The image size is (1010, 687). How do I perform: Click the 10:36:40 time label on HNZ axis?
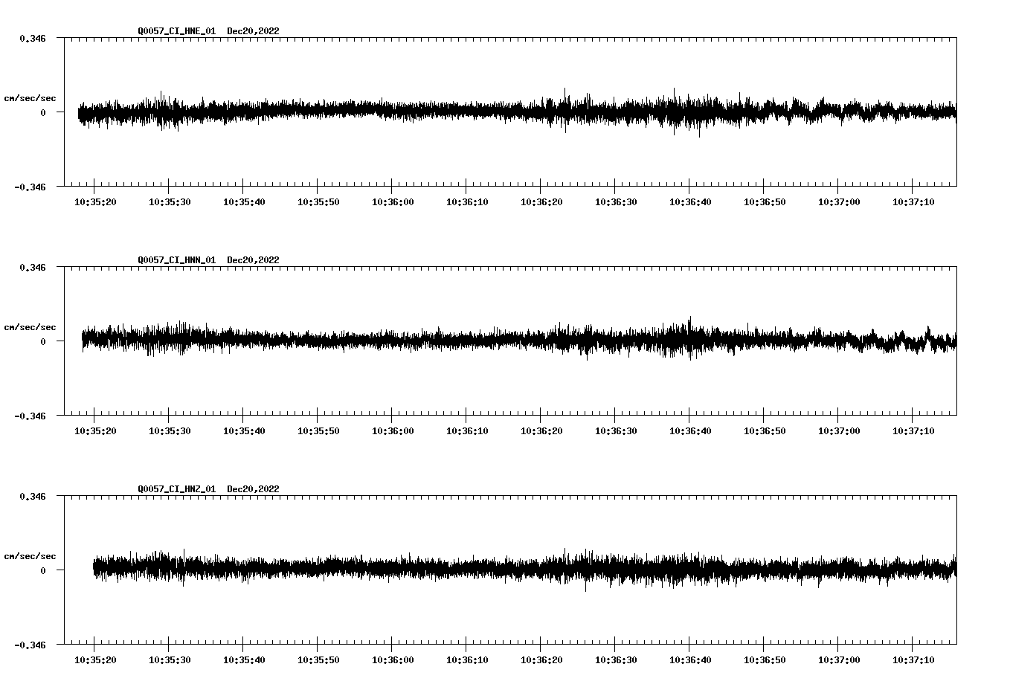point(690,660)
